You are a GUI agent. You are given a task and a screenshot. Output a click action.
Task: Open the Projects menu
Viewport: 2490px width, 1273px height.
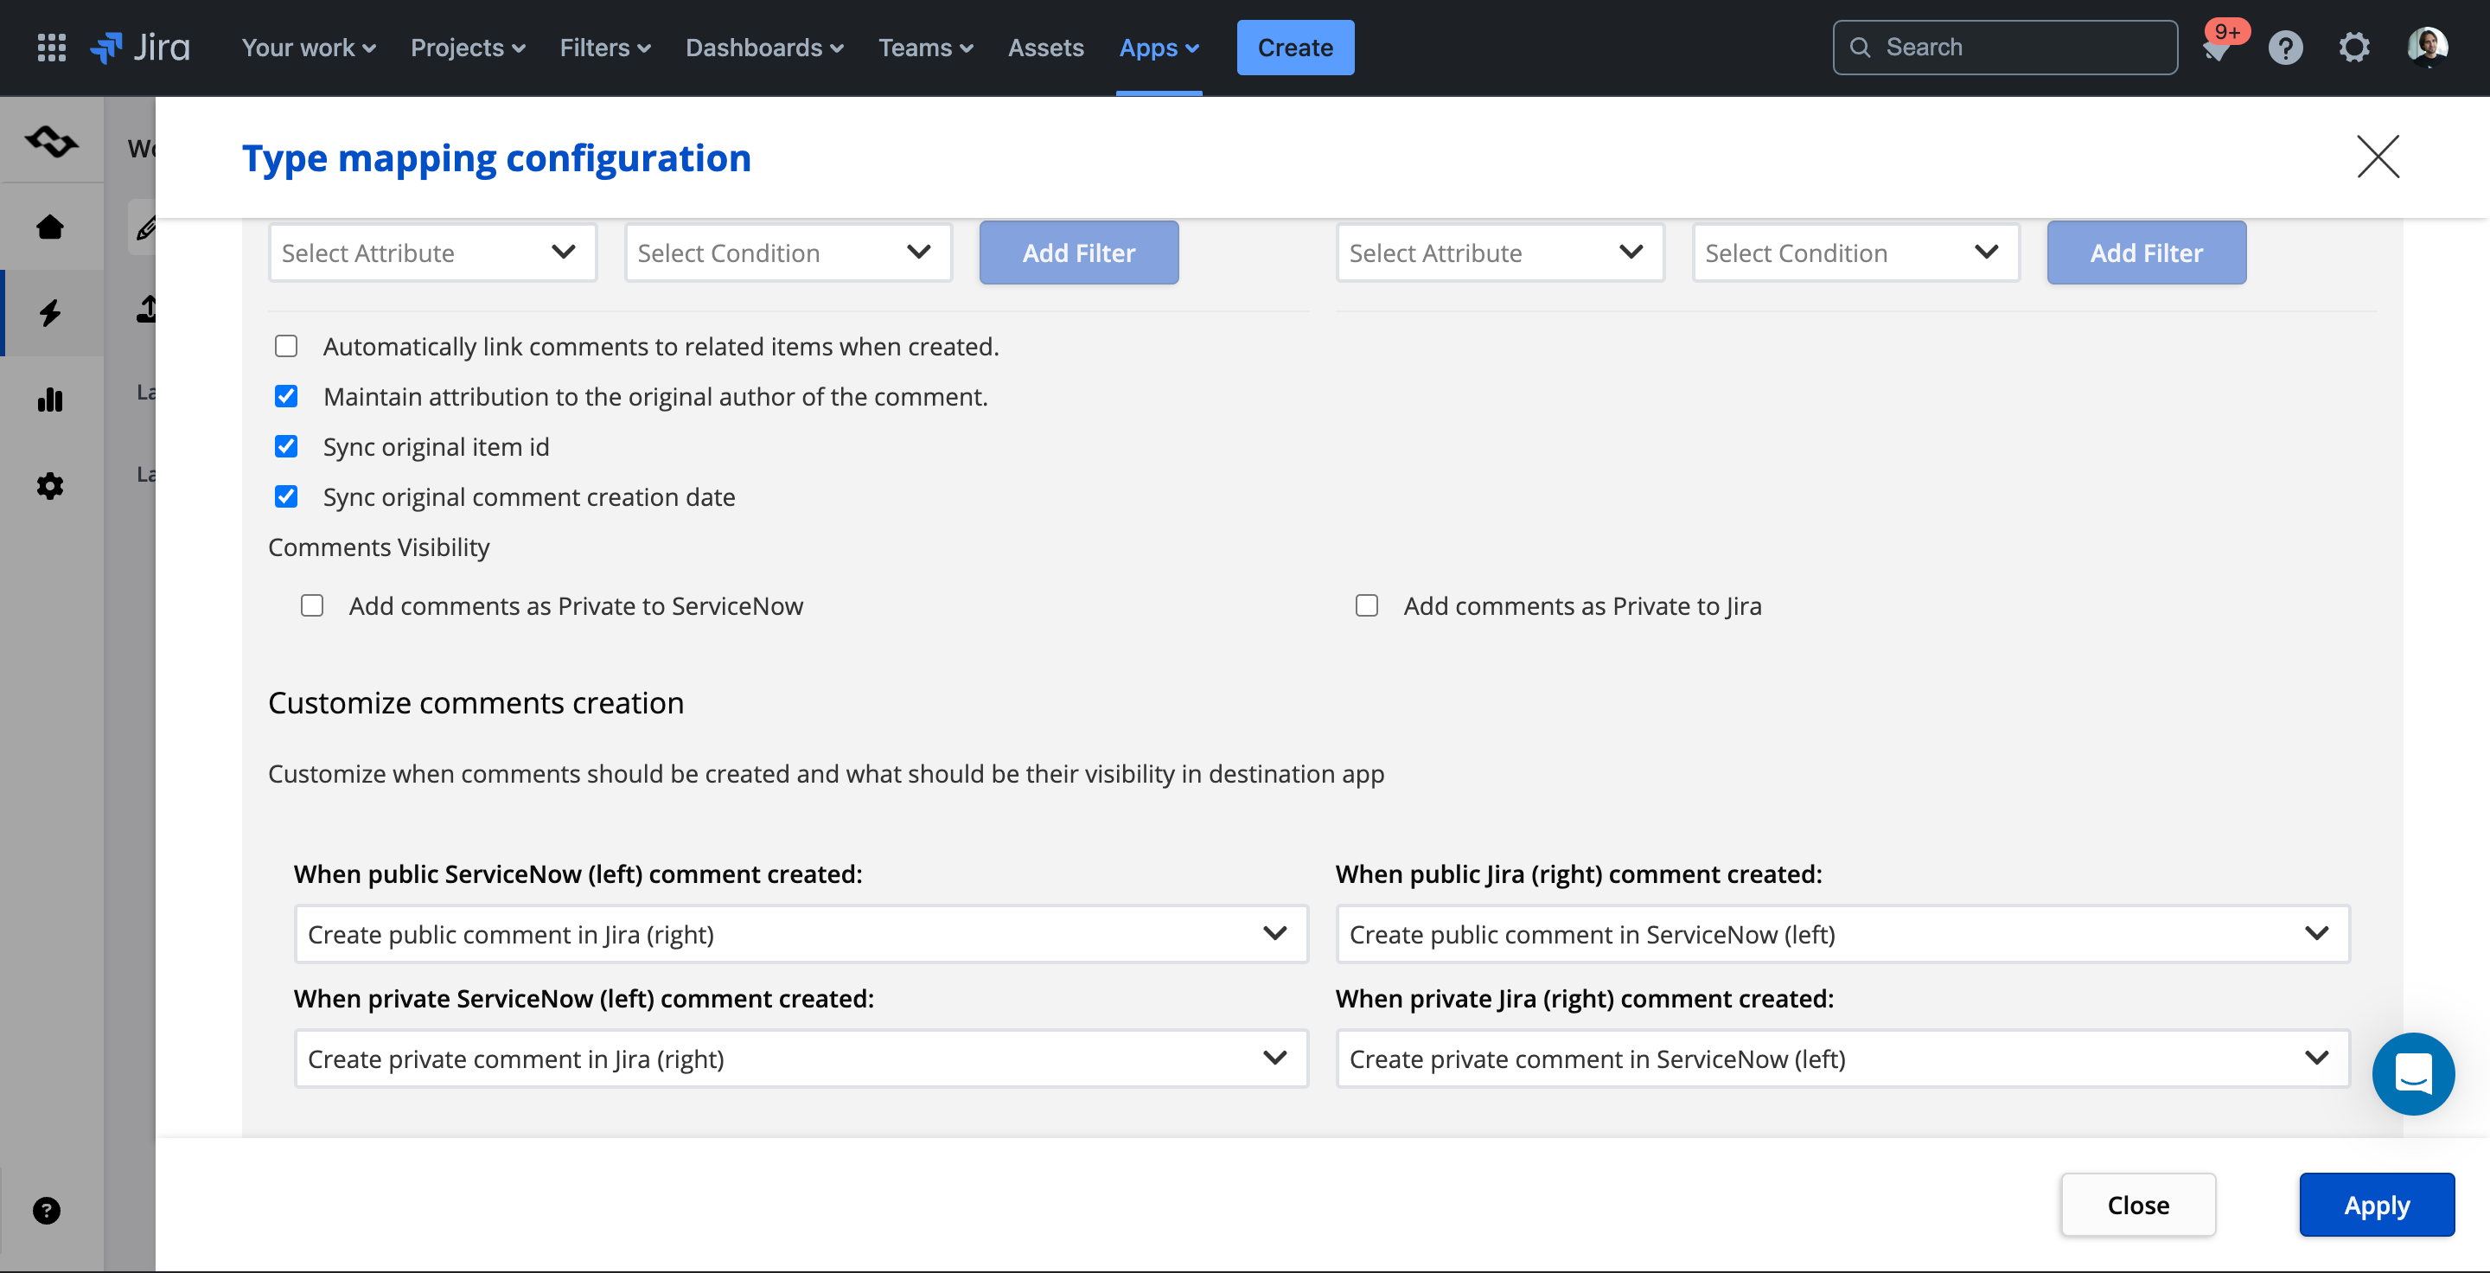(x=468, y=48)
